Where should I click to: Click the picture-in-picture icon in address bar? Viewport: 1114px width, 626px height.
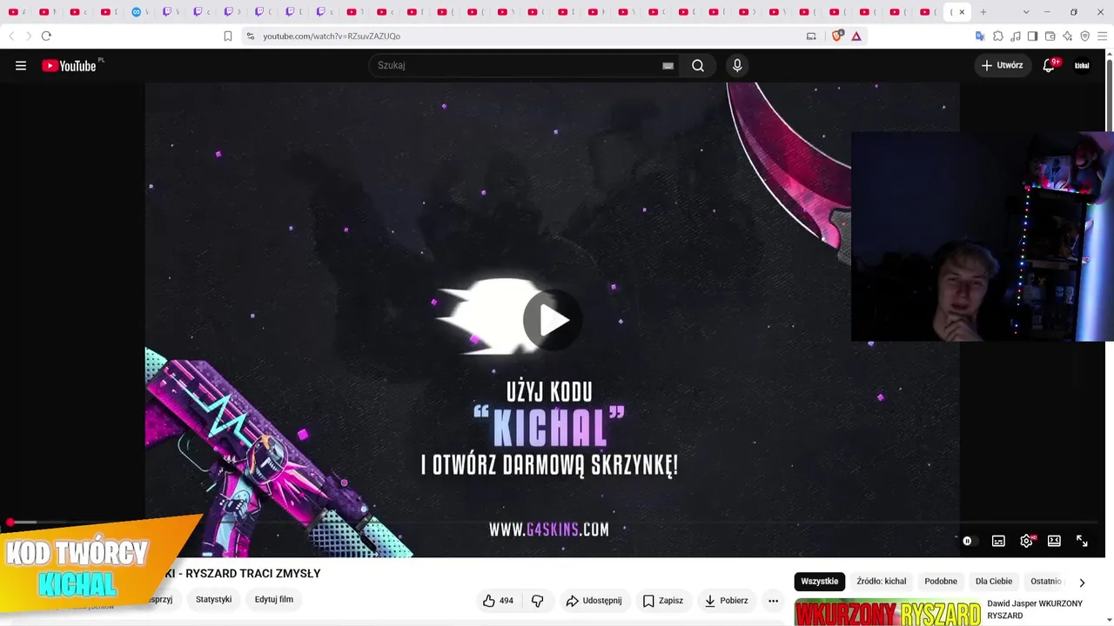point(811,36)
